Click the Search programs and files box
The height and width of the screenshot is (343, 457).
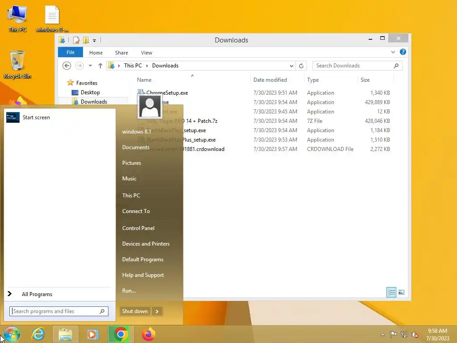59,311
